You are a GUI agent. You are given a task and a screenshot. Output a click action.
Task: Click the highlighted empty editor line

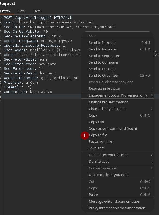41,96
